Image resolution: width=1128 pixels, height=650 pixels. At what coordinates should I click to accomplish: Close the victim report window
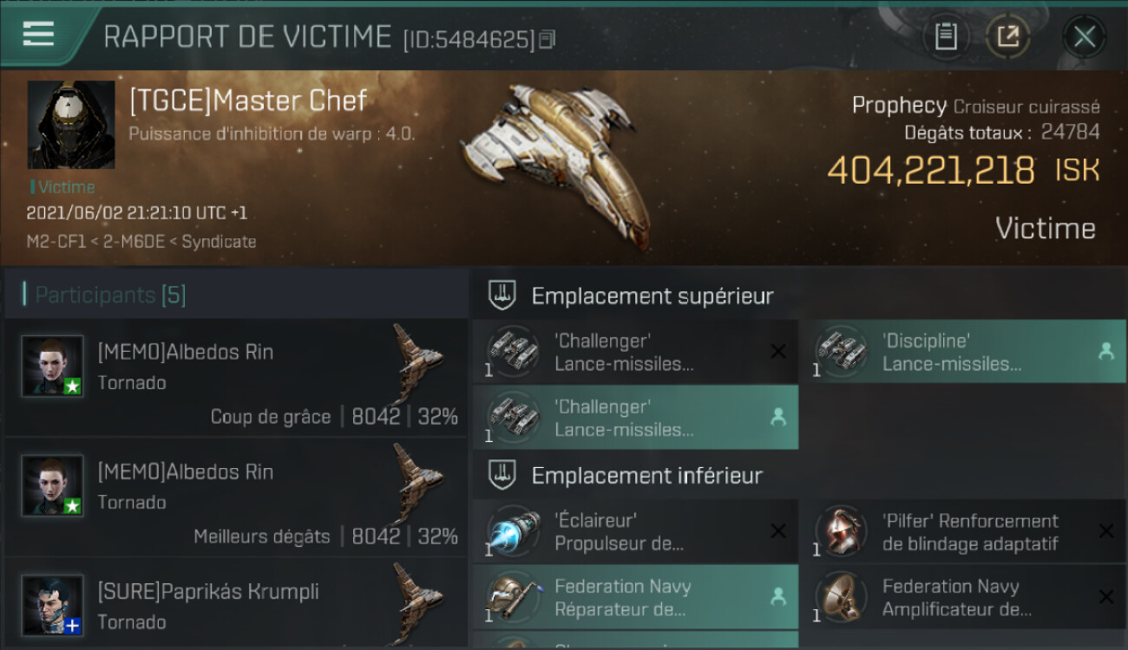[1084, 37]
